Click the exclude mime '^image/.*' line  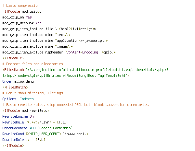[38, 46]
